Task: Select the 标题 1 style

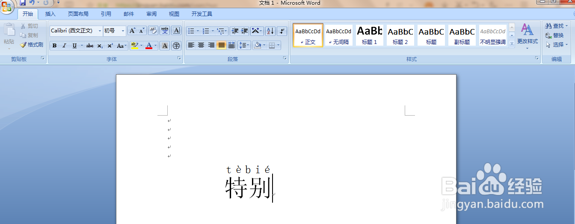Action: point(369,35)
